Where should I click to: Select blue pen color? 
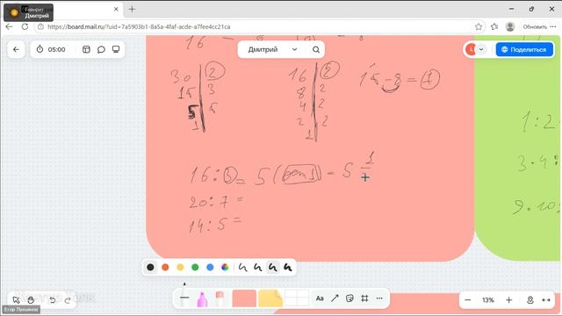(210, 267)
